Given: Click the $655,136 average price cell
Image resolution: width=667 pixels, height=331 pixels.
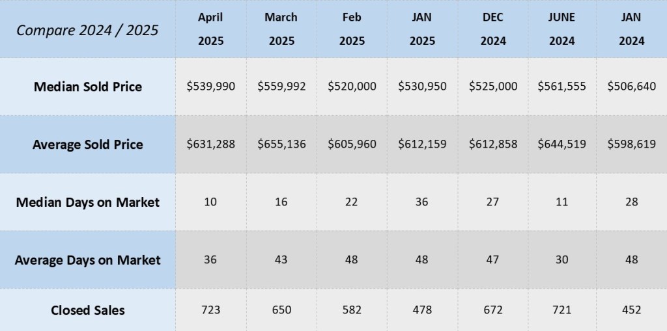Looking at the screenshot, I should pos(281,144).
